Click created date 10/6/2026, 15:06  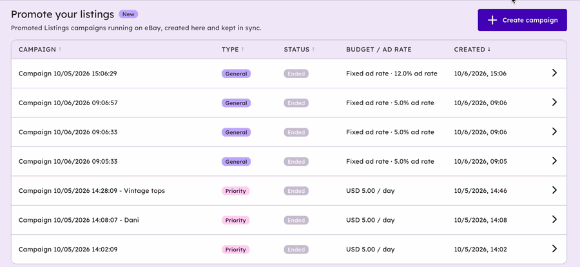[480, 74]
